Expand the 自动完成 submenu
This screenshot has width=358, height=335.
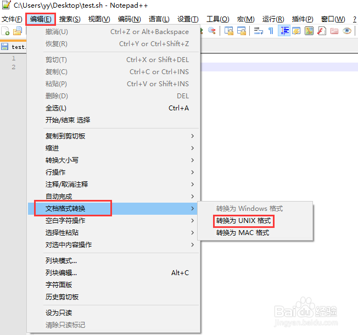click(x=114, y=197)
